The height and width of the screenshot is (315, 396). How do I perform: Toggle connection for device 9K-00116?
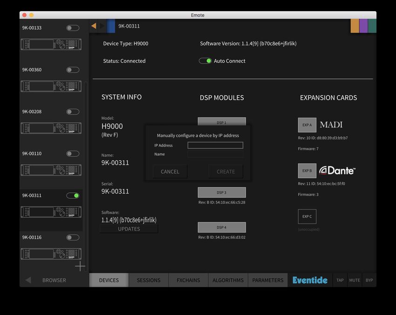pyautogui.click(x=73, y=238)
